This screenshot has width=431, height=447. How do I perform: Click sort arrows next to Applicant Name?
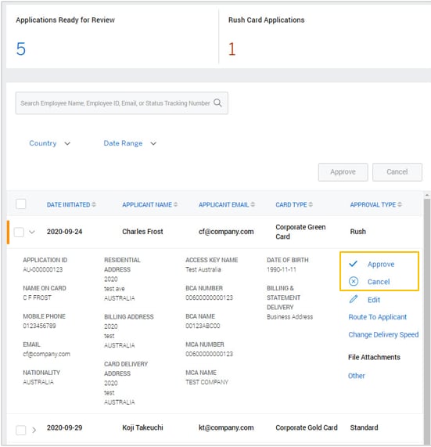point(175,204)
